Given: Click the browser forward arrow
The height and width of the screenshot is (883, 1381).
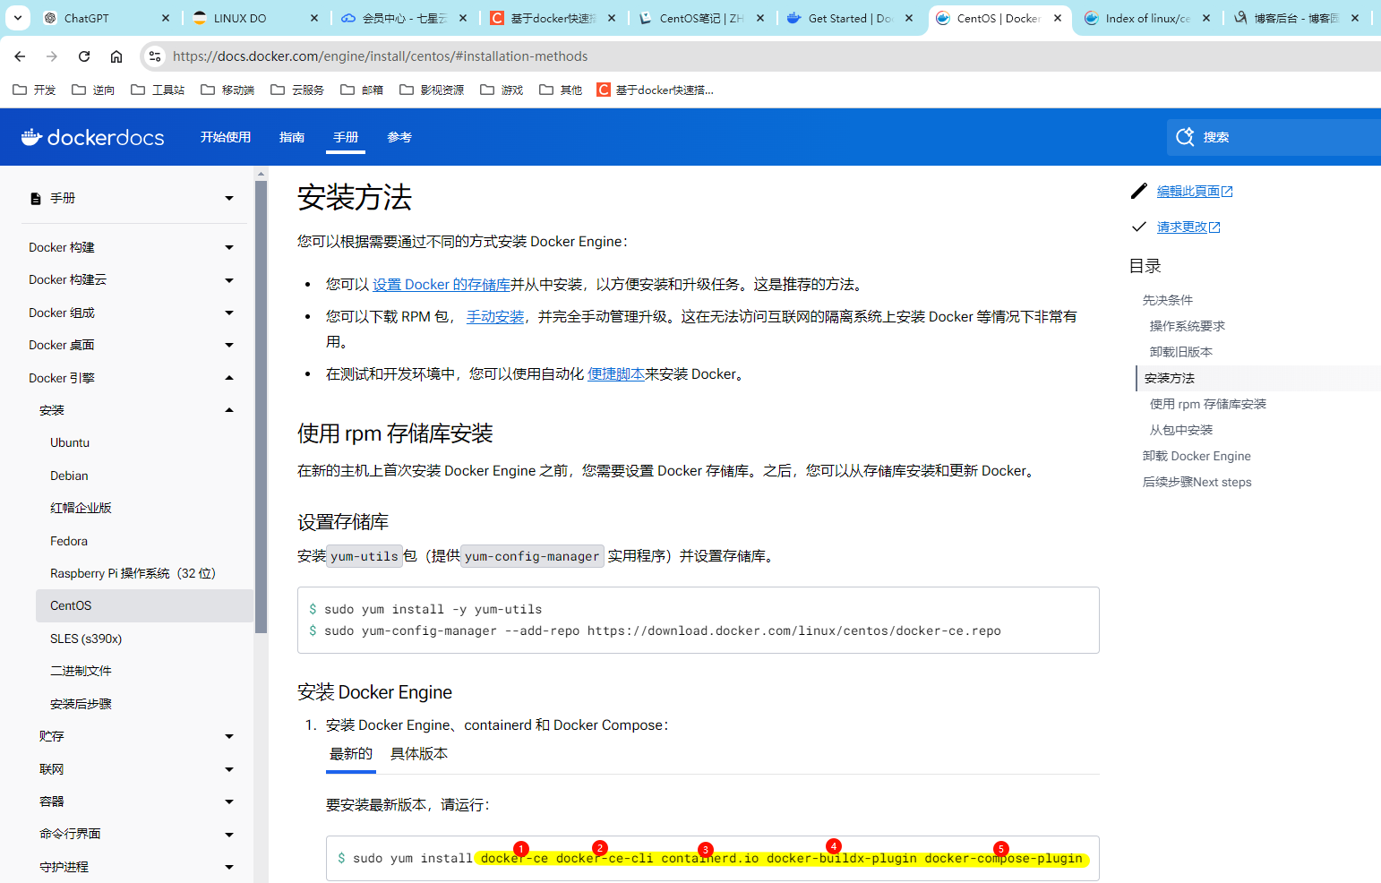Looking at the screenshot, I should point(52,56).
